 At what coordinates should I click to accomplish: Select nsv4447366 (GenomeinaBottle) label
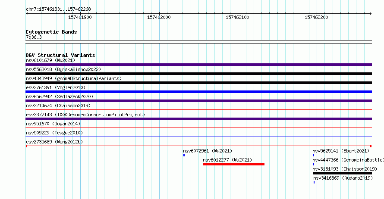pyautogui.click(x=348, y=160)
